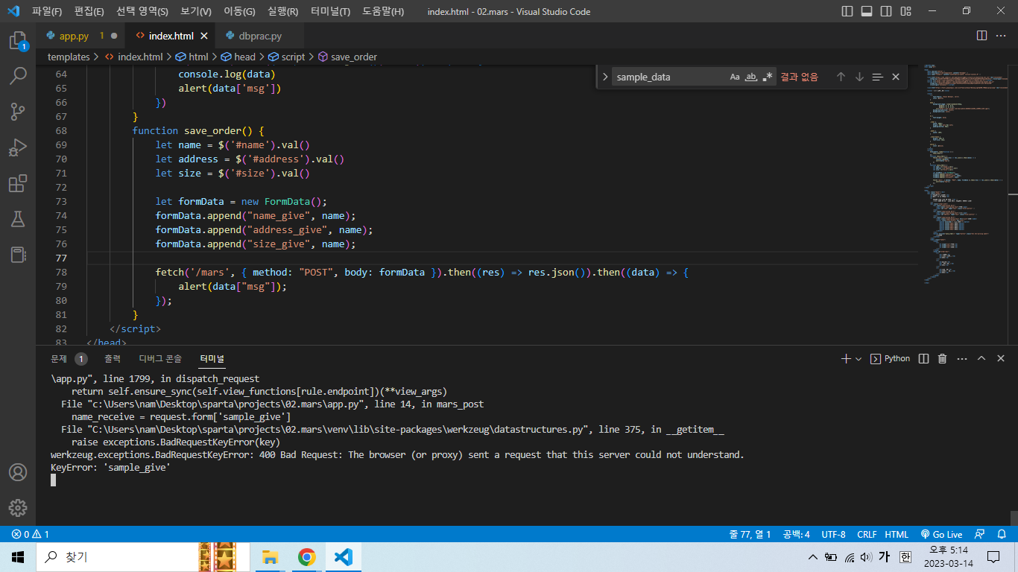Change file encoding via UTF-8
Image resolution: width=1018 pixels, height=572 pixels.
[833, 534]
